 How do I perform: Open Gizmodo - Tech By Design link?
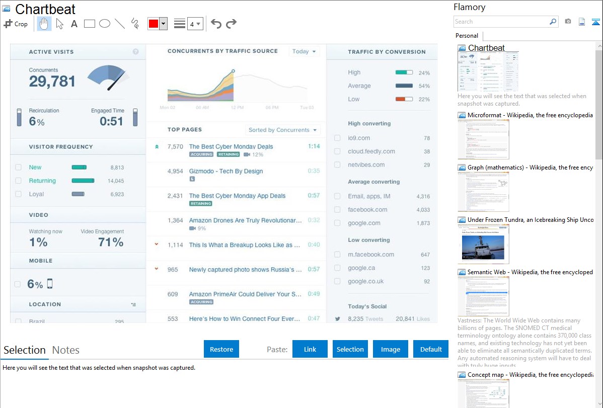(225, 171)
